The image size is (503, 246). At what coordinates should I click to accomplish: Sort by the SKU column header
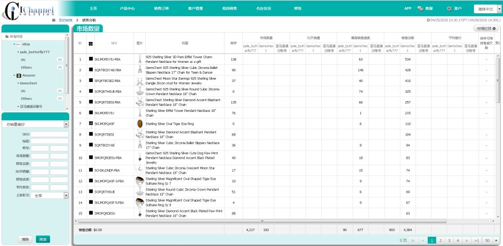coord(114,43)
